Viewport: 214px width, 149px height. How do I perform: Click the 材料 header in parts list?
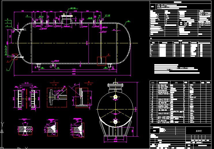(194, 83)
